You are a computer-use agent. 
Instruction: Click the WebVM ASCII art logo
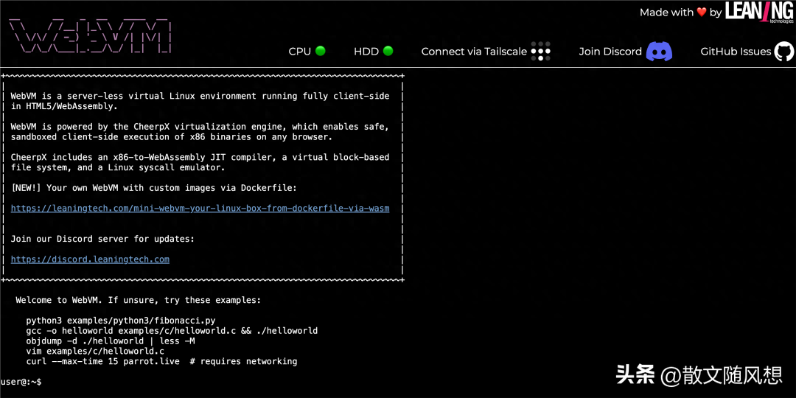[x=91, y=35]
